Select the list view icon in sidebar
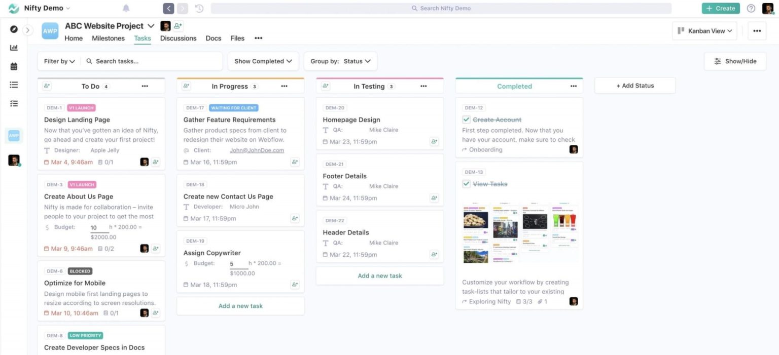Screen dimensions: 779x355 (x=14, y=85)
